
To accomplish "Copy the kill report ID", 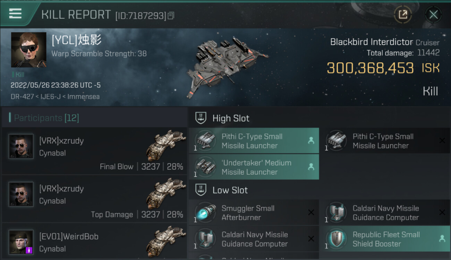I will tap(171, 16).
